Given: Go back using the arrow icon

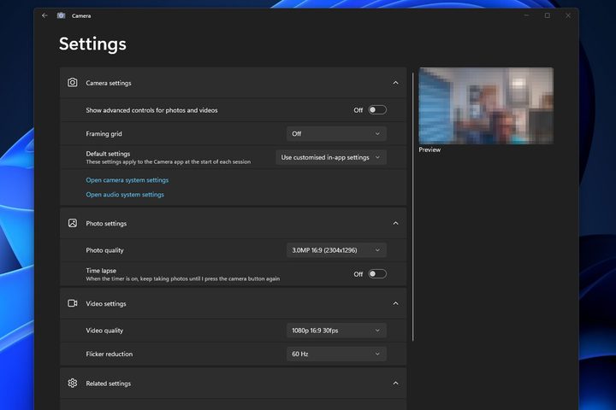Looking at the screenshot, I should click(44, 15).
